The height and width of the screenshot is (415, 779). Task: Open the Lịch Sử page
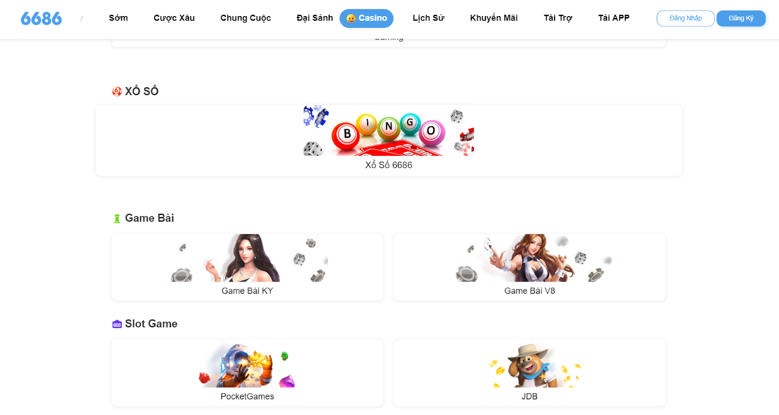428,18
